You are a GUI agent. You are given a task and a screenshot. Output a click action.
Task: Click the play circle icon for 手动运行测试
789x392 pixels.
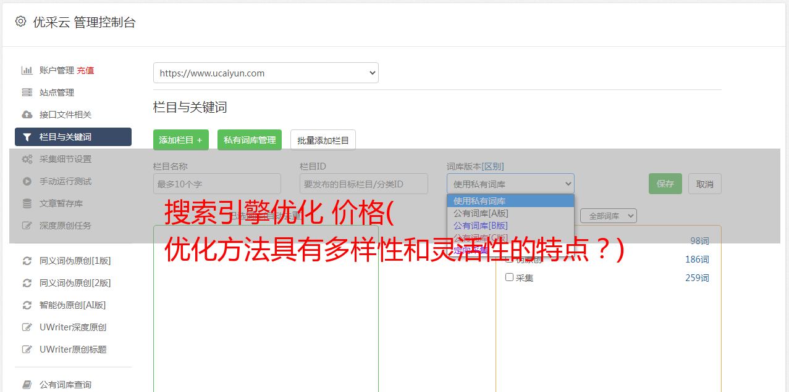[x=27, y=181]
